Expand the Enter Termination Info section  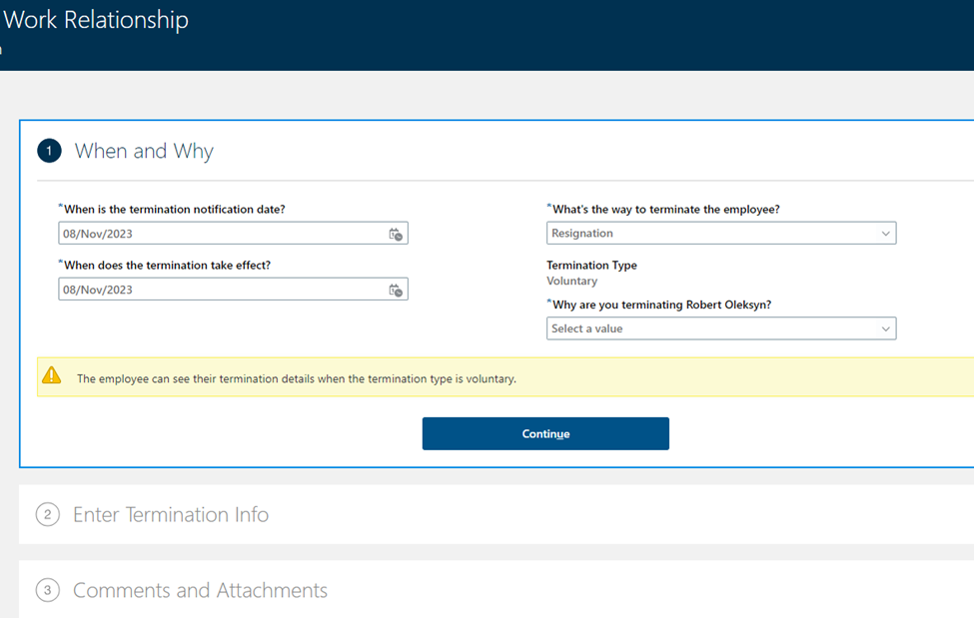coord(171,514)
